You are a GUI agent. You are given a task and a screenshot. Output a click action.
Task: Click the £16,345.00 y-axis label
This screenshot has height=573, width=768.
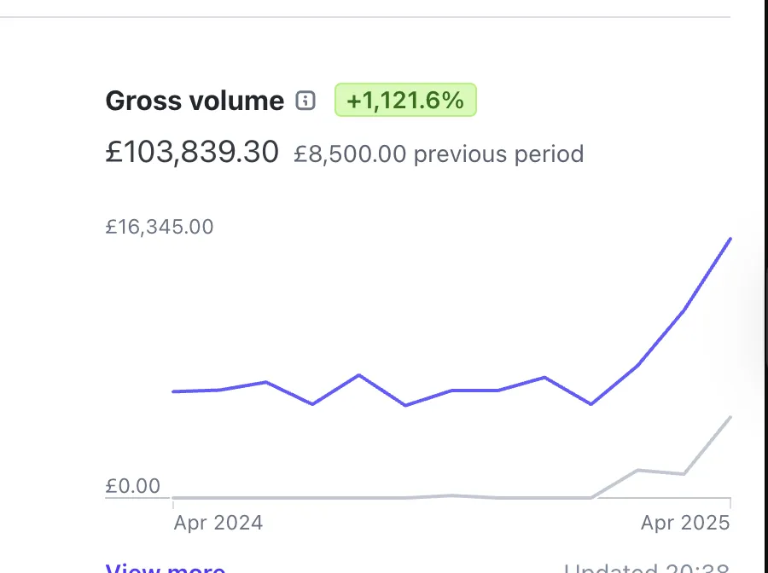pos(160,227)
